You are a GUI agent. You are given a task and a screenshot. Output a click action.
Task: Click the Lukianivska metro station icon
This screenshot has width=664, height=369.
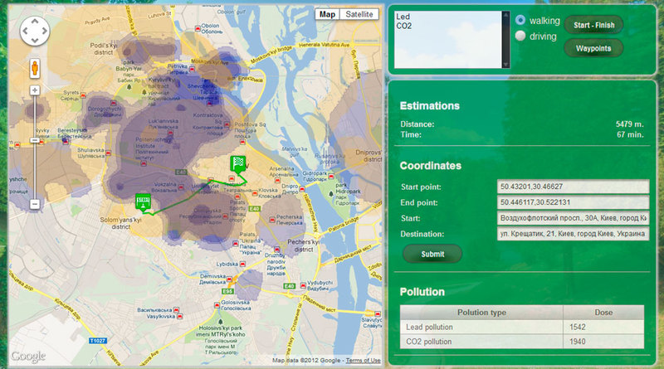click(x=170, y=133)
